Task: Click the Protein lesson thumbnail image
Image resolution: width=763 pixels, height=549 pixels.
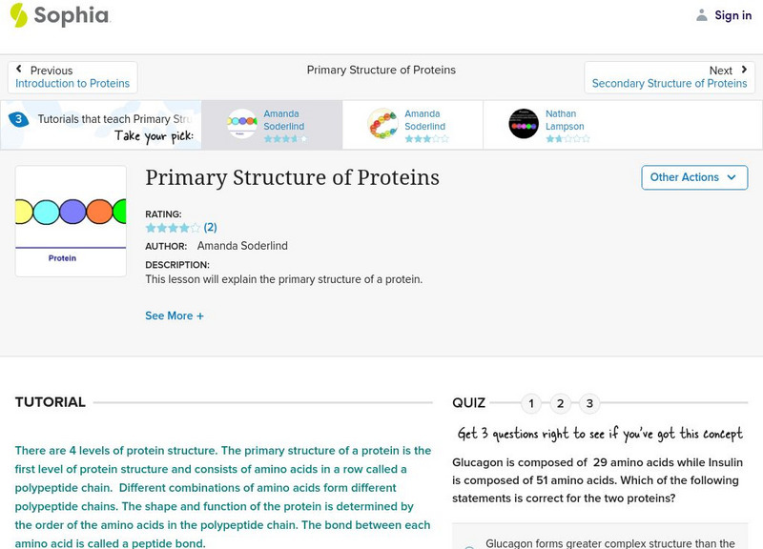Action: [71, 221]
